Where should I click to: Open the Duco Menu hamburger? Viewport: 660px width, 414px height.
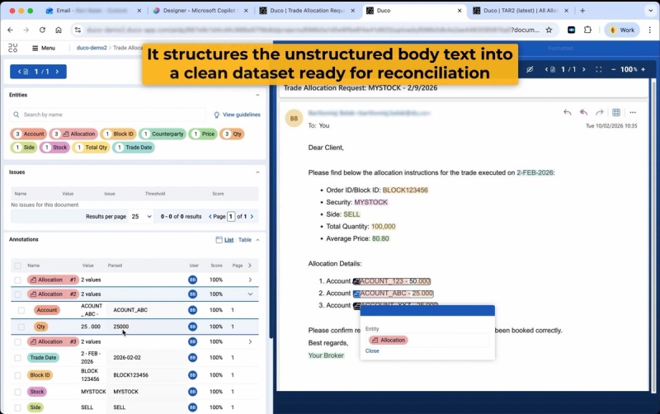(x=44, y=48)
